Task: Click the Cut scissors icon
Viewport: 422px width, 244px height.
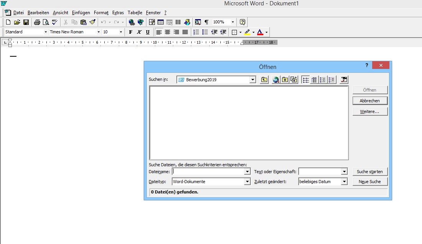Action: click(x=66, y=22)
